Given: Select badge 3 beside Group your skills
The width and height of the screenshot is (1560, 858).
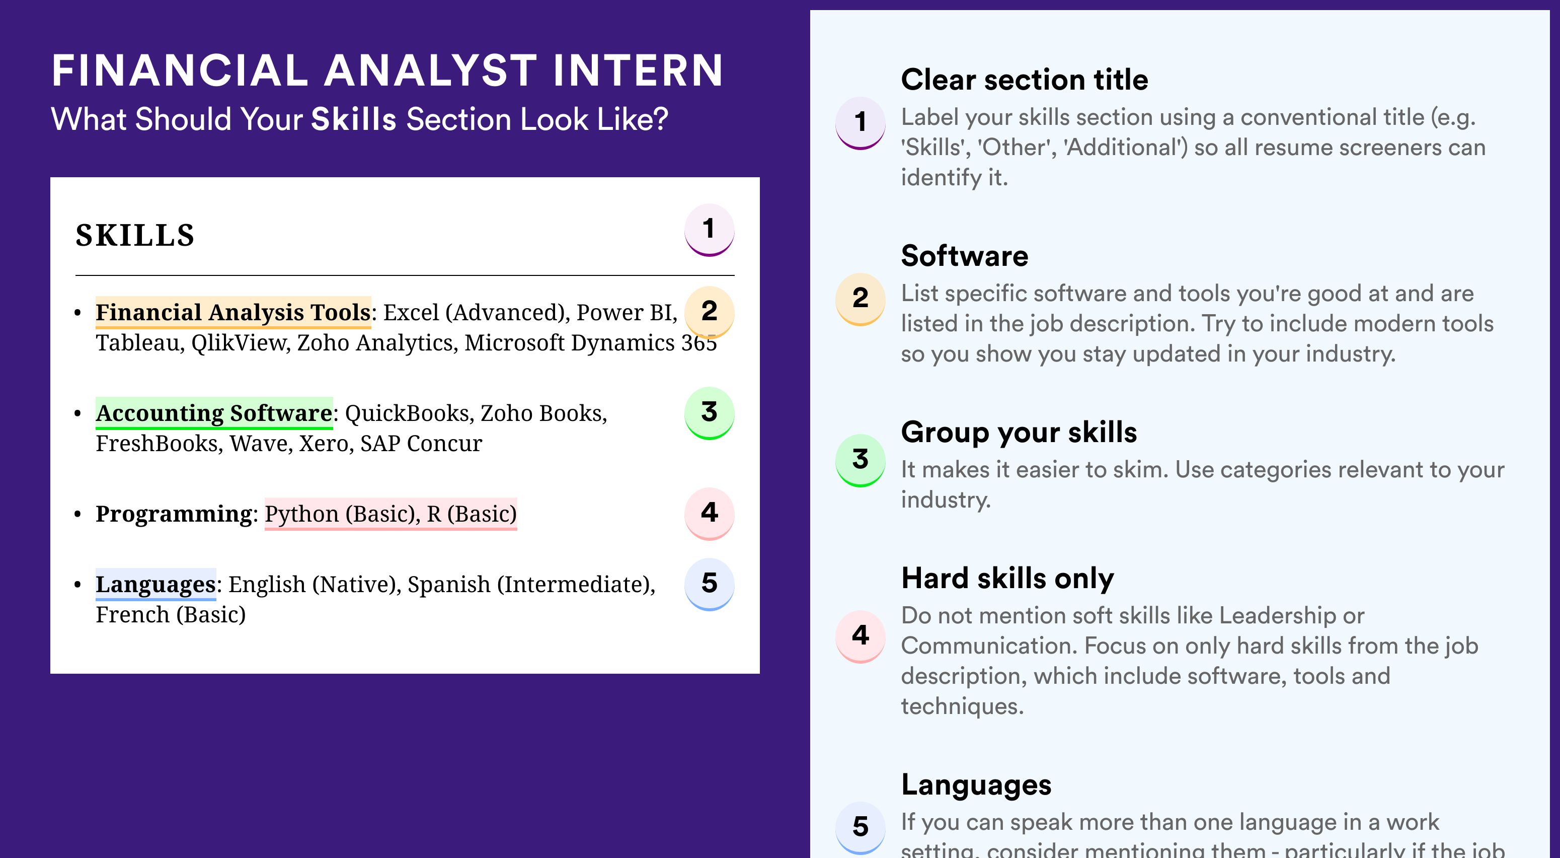Looking at the screenshot, I should (861, 461).
